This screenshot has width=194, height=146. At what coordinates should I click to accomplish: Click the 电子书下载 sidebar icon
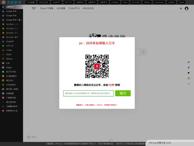click(x=3, y=72)
